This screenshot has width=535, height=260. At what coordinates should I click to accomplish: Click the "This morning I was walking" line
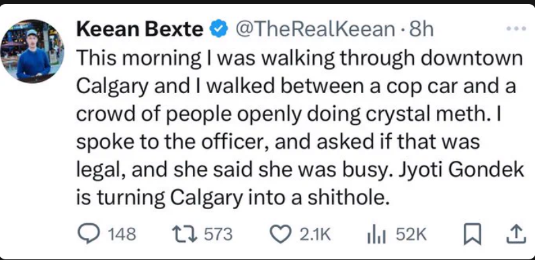(300, 58)
